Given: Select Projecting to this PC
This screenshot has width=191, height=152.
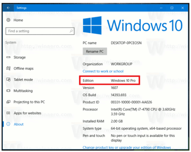Looking at the screenshot, I should [29, 102].
